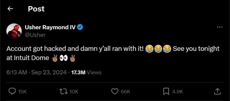This screenshot has width=230, height=101.
Task: Open the 17.3M Views analytics
Action: (x=86, y=73)
